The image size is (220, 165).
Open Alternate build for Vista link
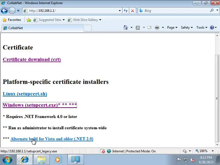coord(52,139)
